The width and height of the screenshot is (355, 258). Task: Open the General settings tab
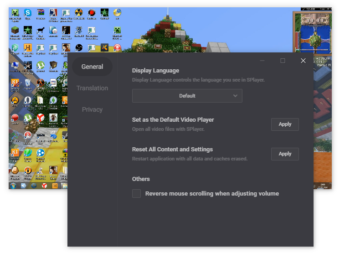point(92,67)
